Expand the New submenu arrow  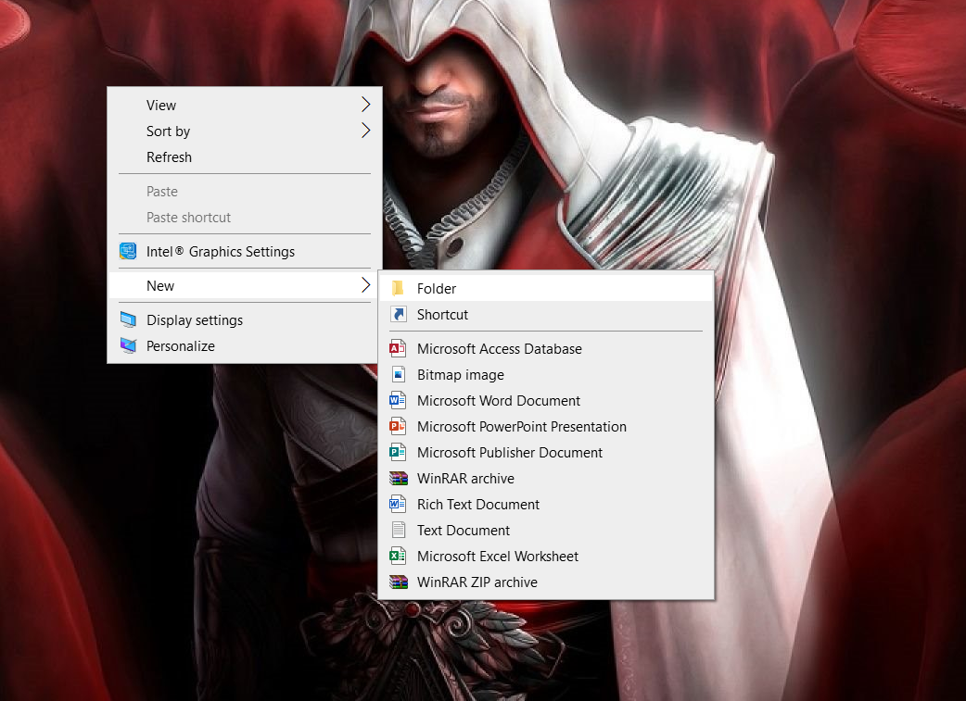(x=365, y=285)
